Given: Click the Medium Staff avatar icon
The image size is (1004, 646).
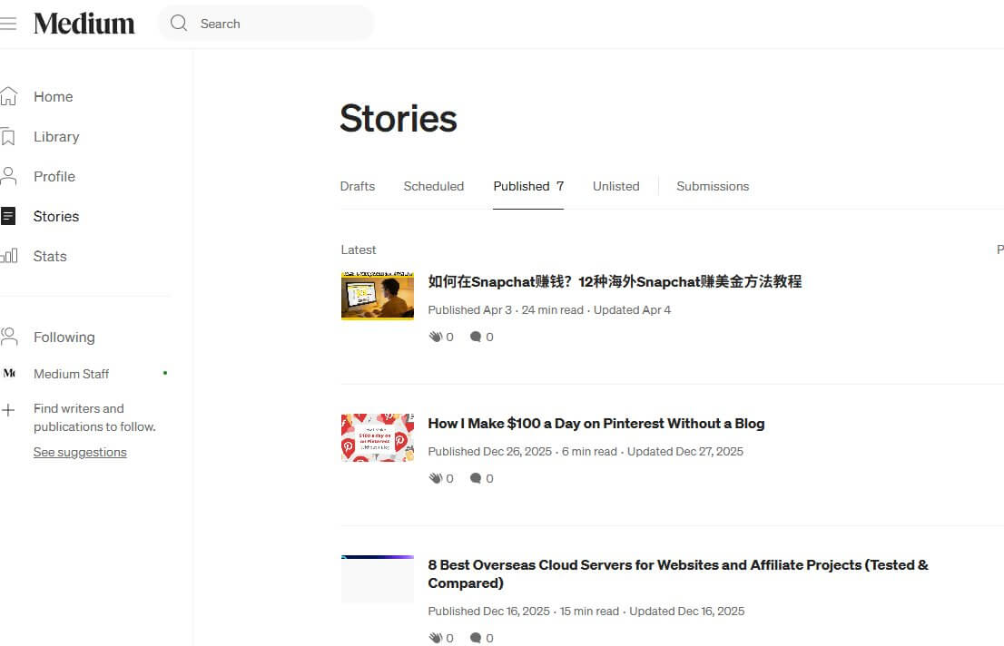Looking at the screenshot, I should [9, 373].
